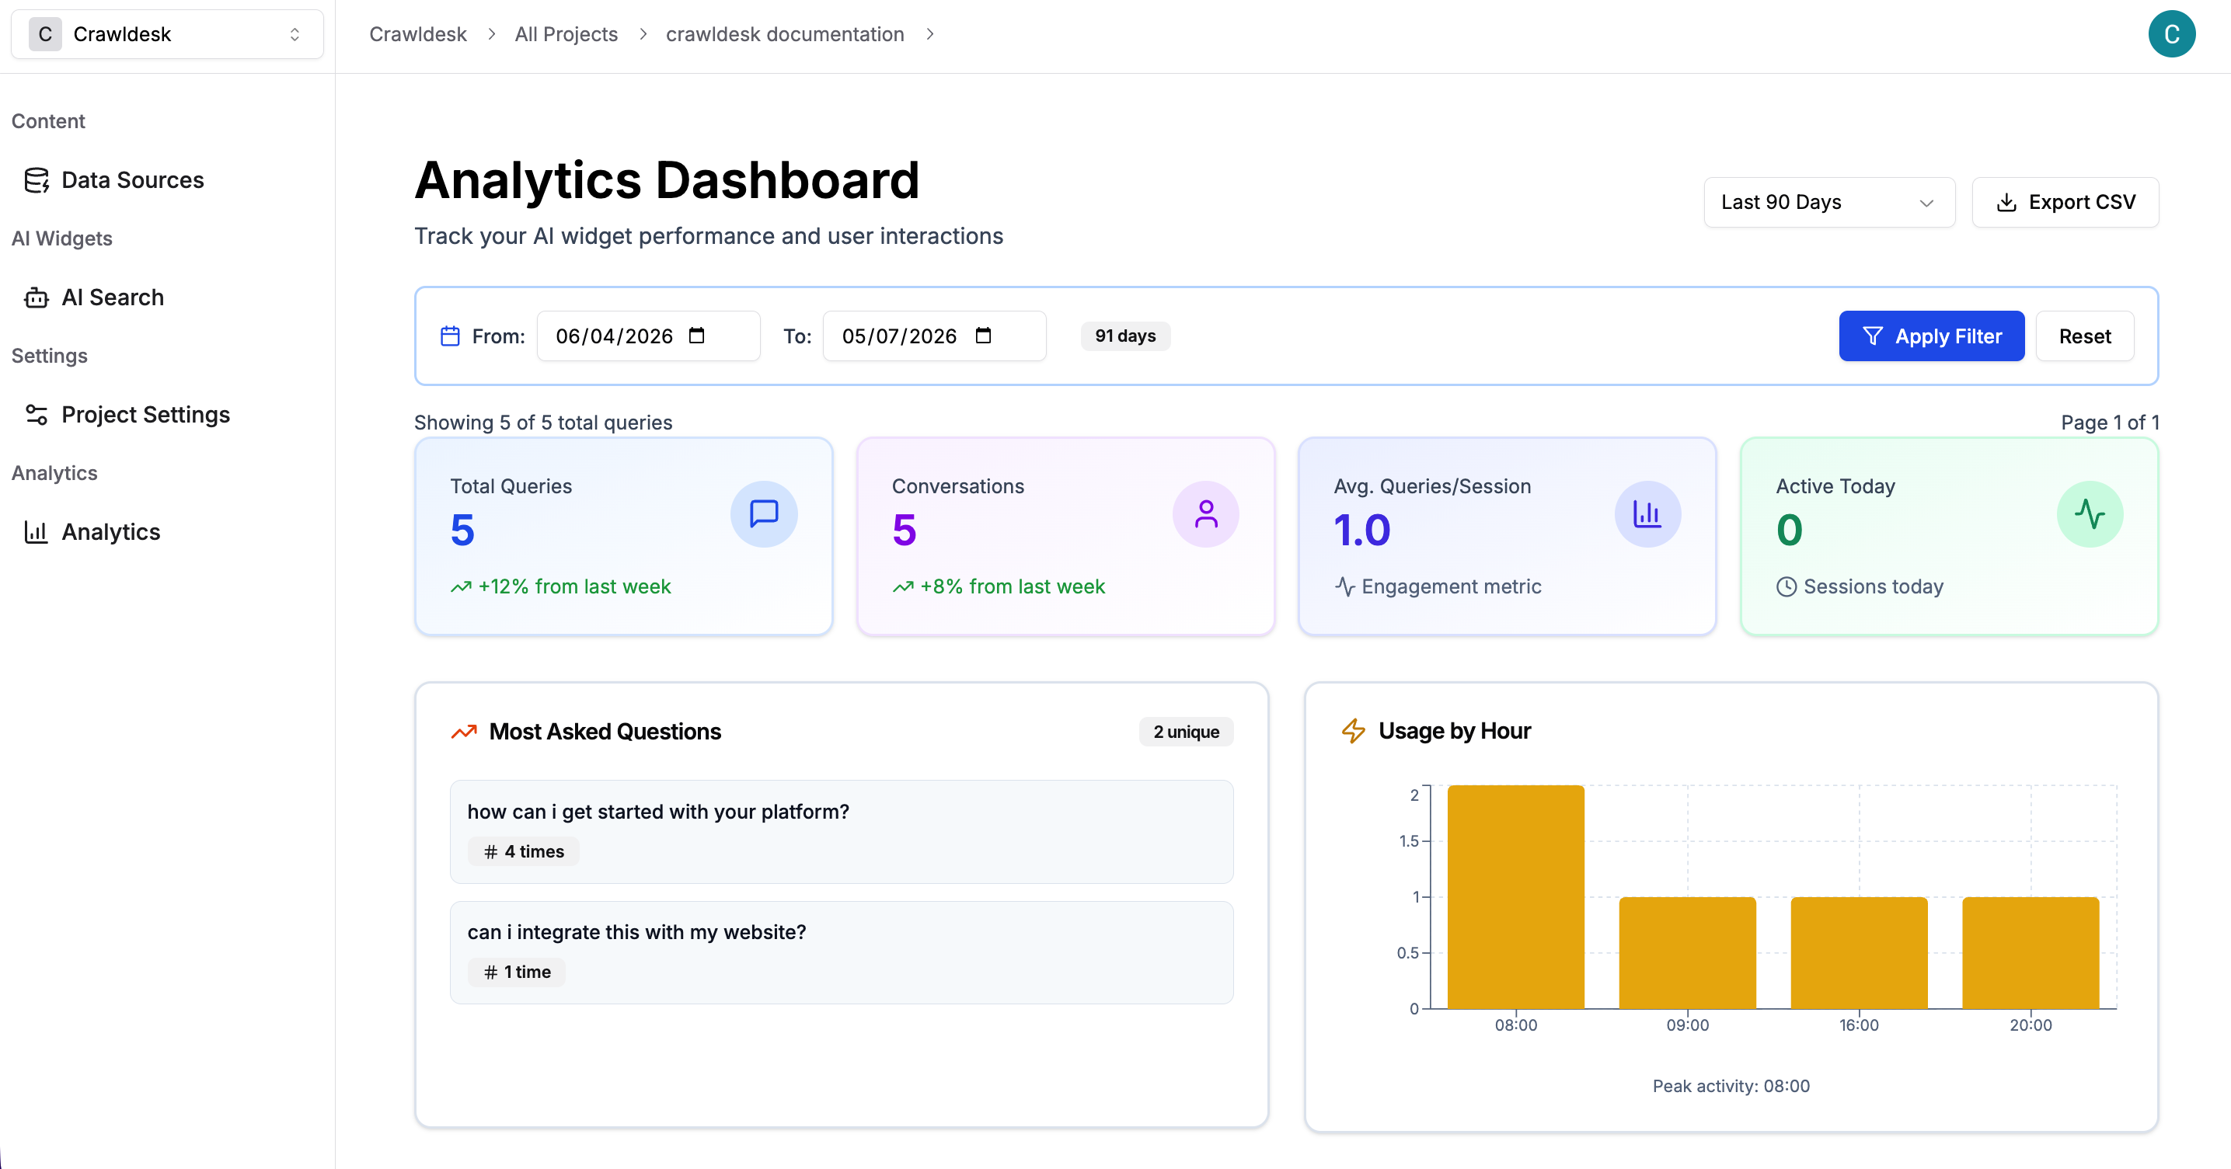This screenshot has width=2231, height=1169.
Task: Open the To date picker icon
Action: [983, 335]
